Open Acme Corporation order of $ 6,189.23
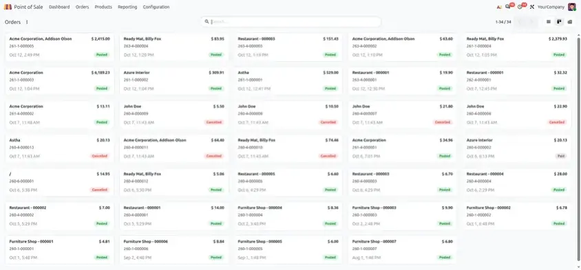 point(60,81)
